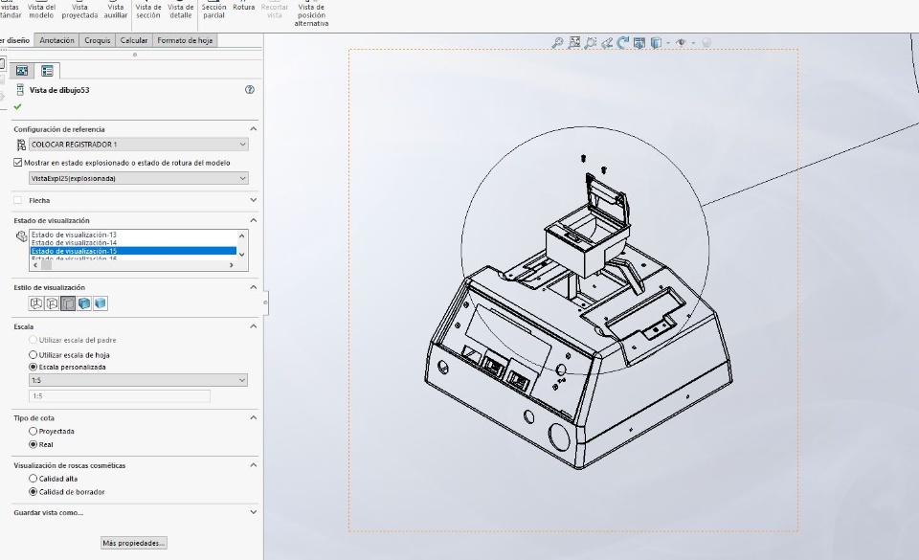Expand the Flecha section chevron
Viewport: 919px width, 560px height.
253,200
